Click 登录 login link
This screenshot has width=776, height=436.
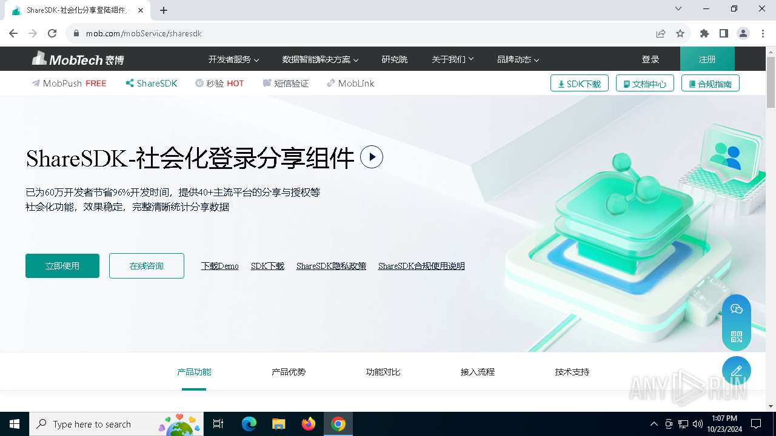pos(651,59)
